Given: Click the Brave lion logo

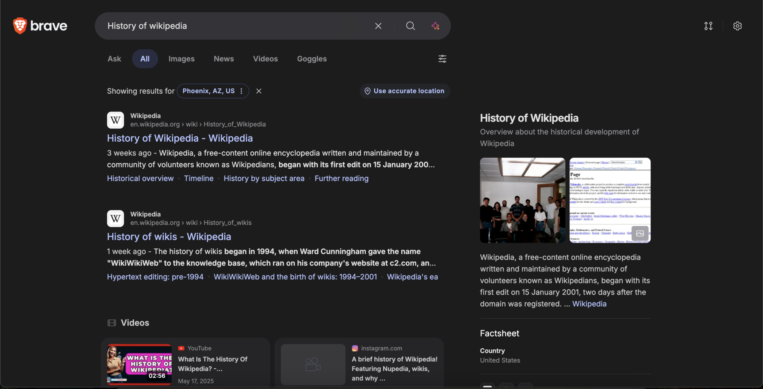Looking at the screenshot, I should (20, 26).
